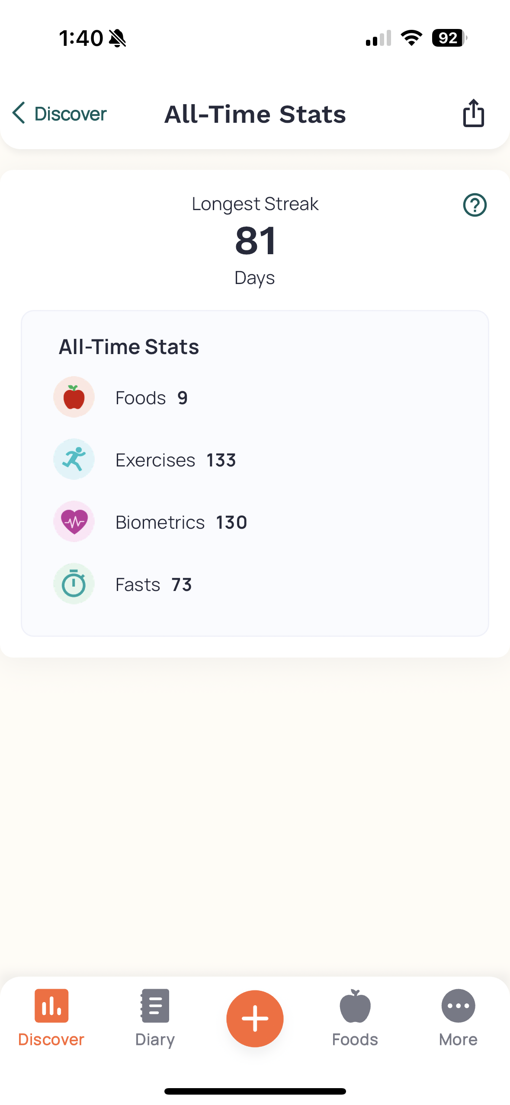
Task: Open the More tab
Action: click(458, 1019)
